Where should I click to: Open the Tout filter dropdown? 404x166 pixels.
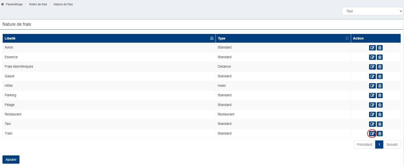coord(372,11)
